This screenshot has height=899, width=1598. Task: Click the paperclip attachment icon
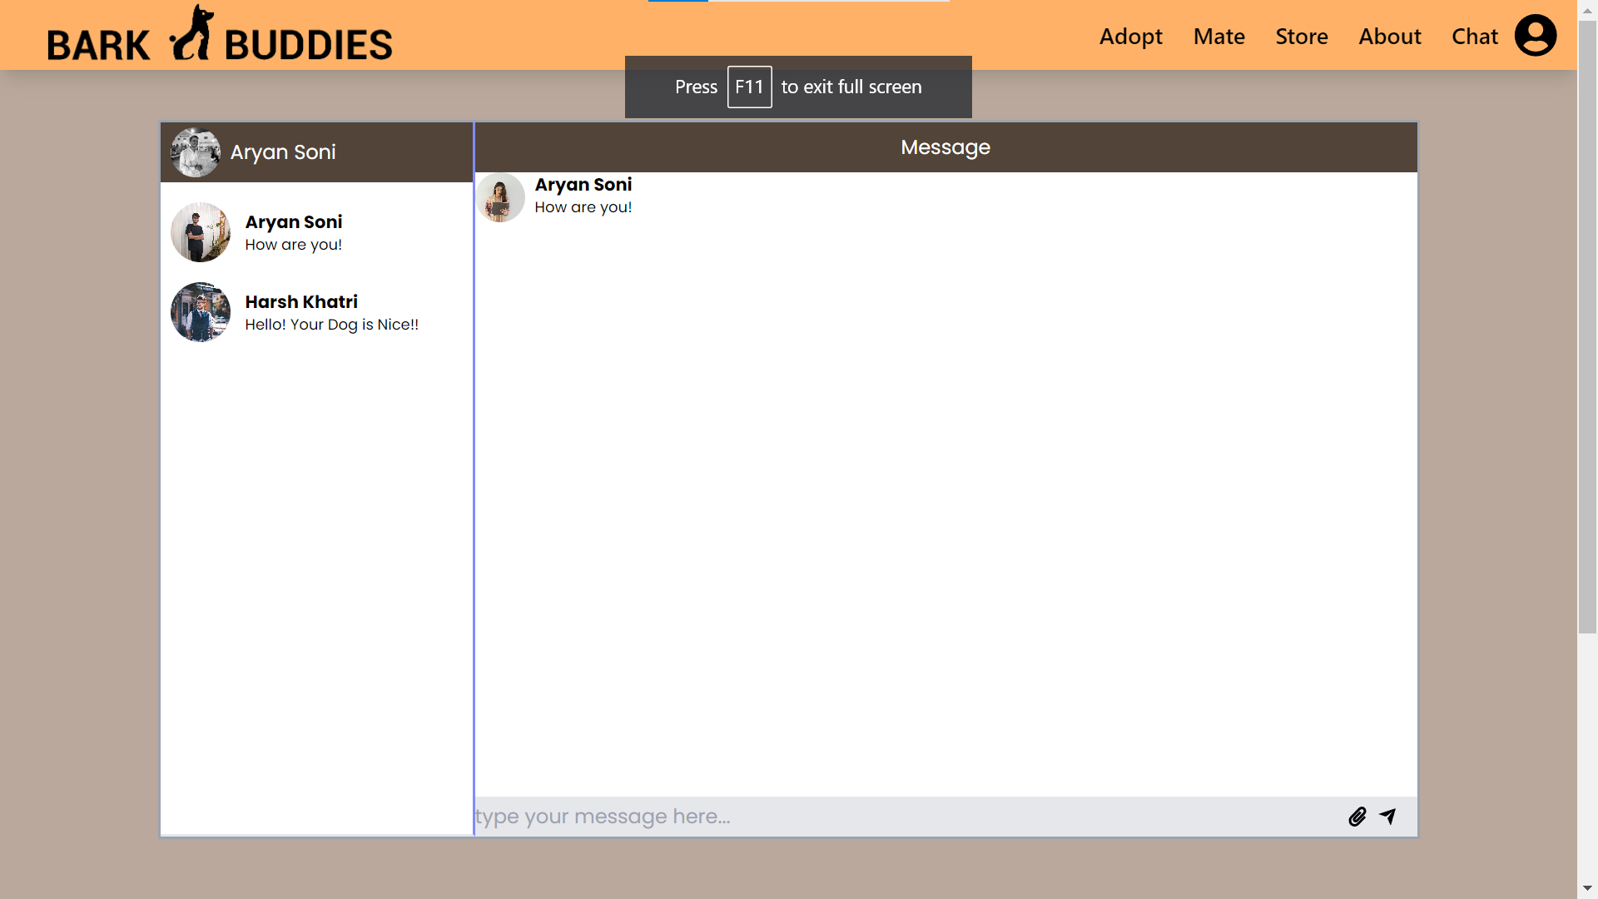pyautogui.click(x=1357, y=817)
